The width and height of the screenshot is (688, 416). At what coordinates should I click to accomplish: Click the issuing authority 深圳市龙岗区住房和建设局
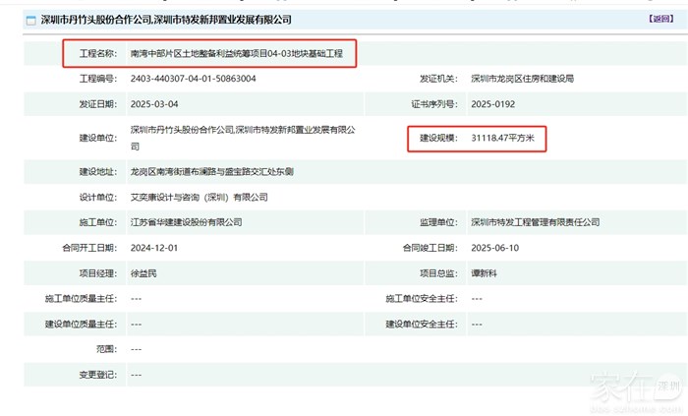pyautogui.click(x=522, y=78)
